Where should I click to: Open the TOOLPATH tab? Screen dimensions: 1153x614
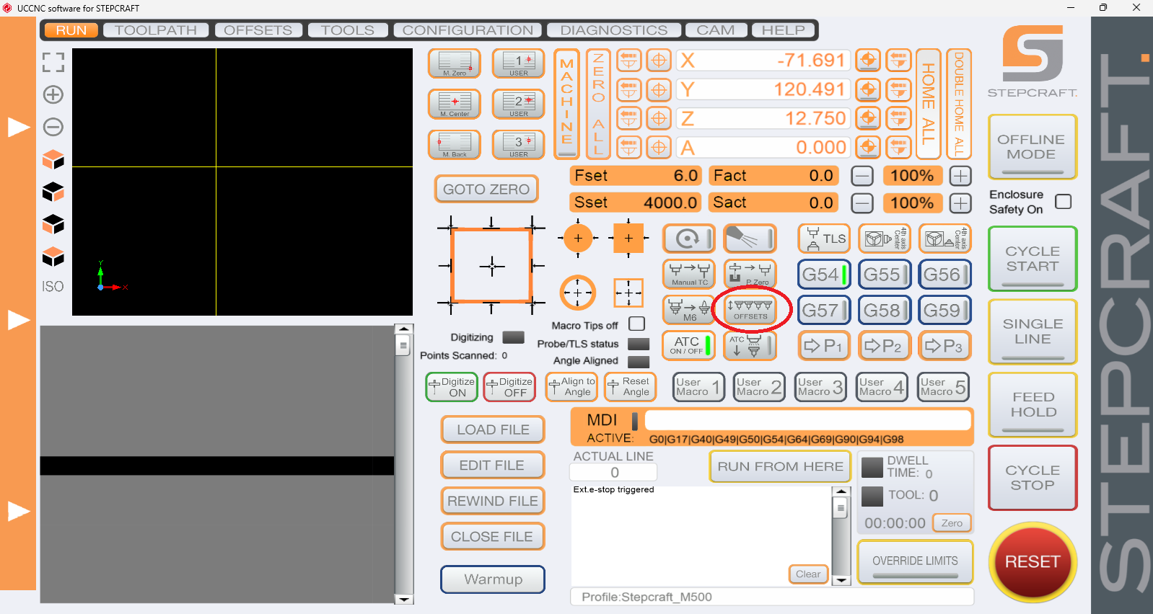(156, 30)
